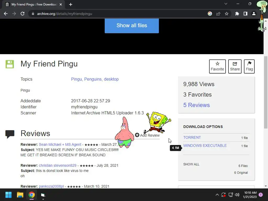Click the scrollbar down arrow

tap(266, 186)
